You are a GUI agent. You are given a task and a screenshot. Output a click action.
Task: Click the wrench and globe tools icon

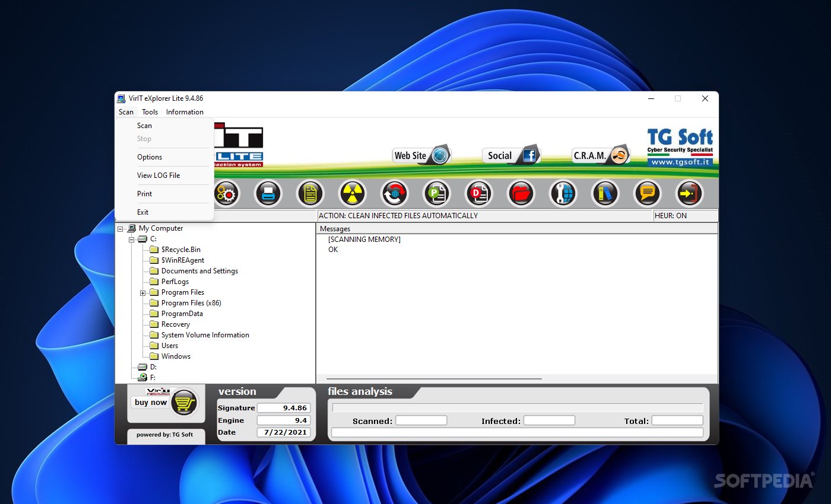563,193
